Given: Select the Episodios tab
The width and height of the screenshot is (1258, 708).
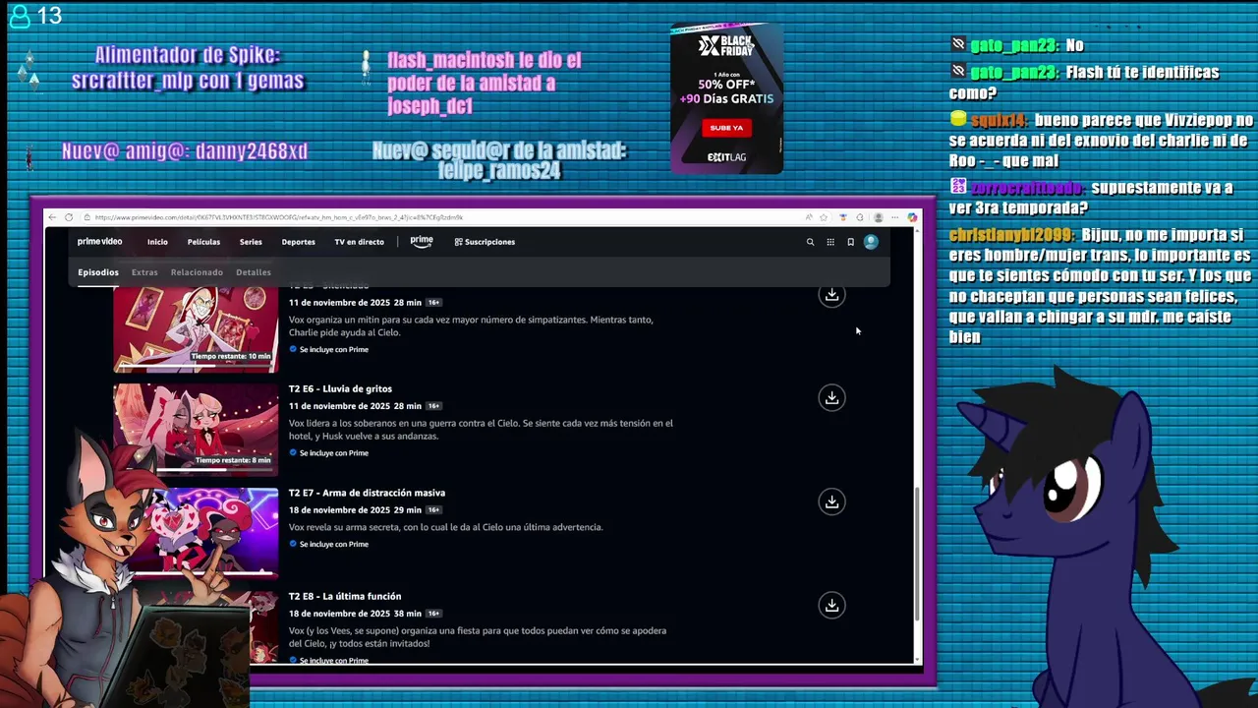Looking at the screenshot, I should (98, 272).
